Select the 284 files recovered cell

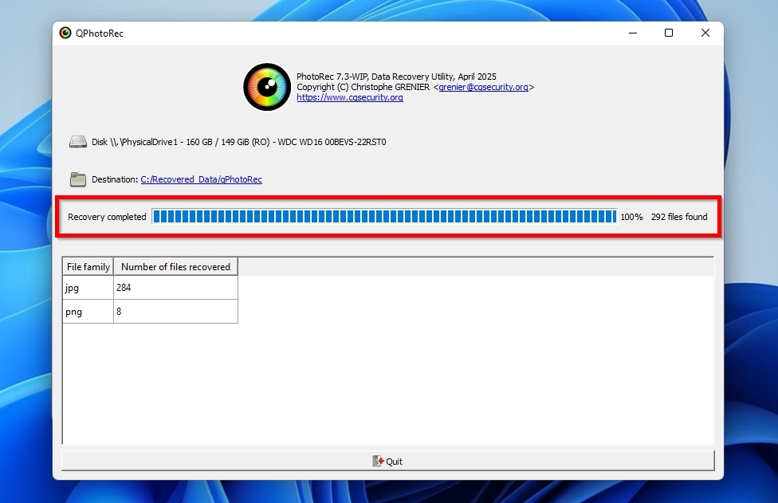point(175,287)
